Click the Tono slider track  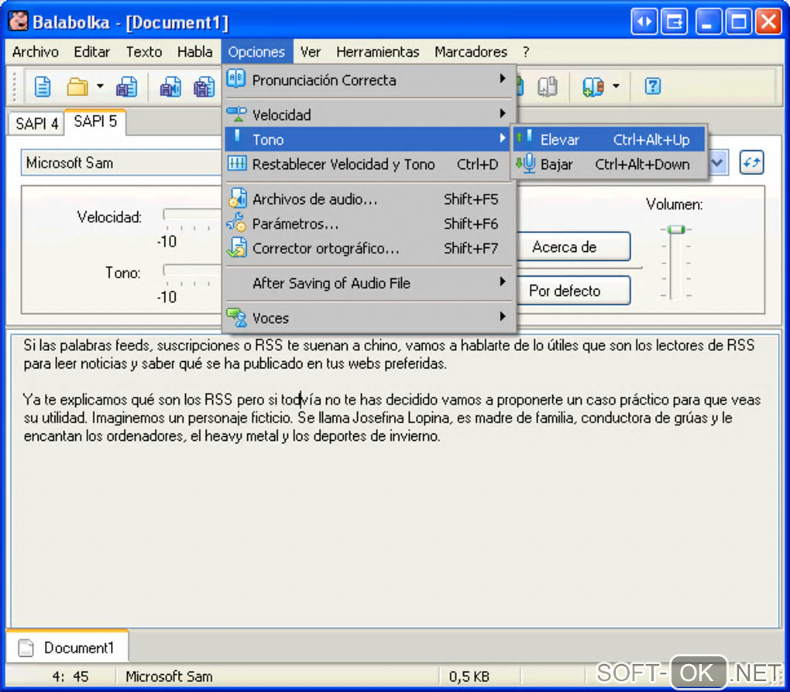coord(192,270)
